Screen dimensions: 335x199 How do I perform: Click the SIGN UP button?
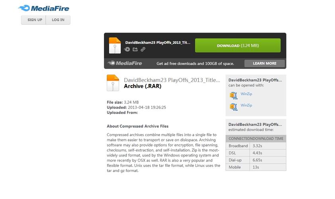[x=33, y=20]
